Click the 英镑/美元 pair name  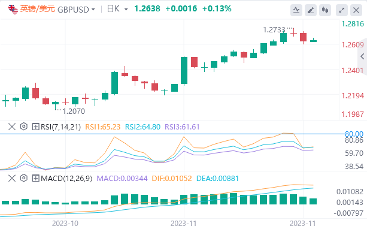coord(37,9)
